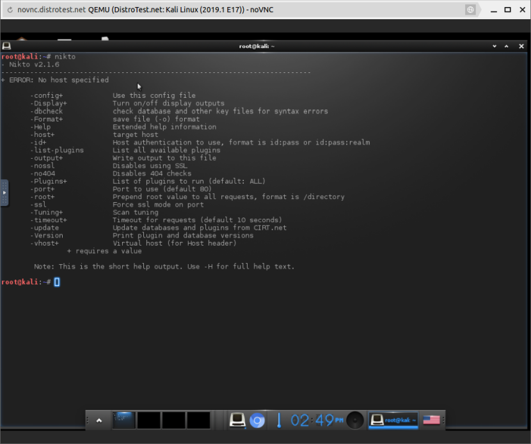
Task: Select root@kali window in the taskbar
Action: [x=393, y=420]
